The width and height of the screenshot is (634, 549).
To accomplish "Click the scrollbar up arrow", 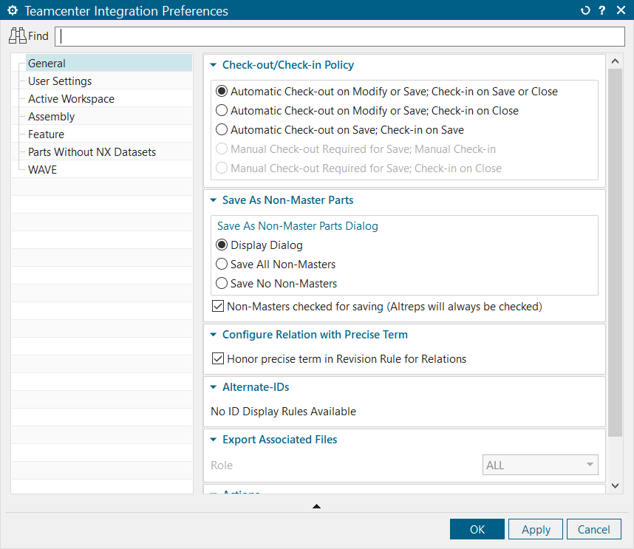I will [x=615, y=61].
